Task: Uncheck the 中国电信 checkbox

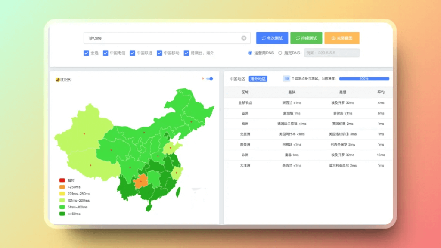Action: tap(106, 53)
